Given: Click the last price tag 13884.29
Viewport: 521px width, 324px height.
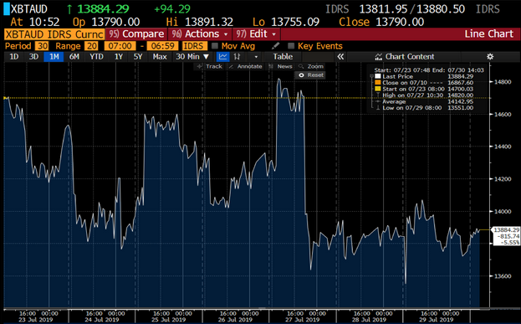Looking at the screenshot, I should coord(506,230).
